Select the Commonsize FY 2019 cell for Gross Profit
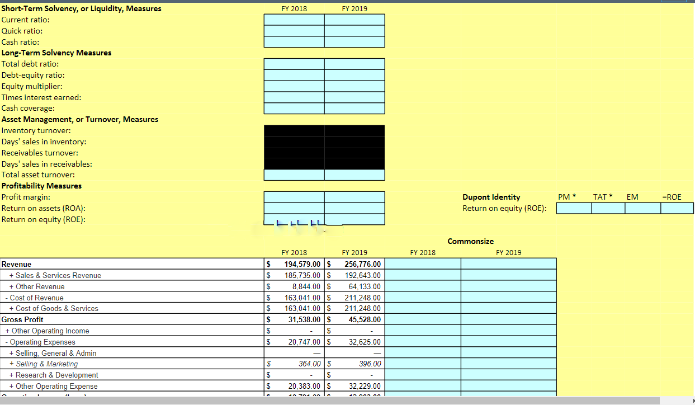 pos(508,319)
